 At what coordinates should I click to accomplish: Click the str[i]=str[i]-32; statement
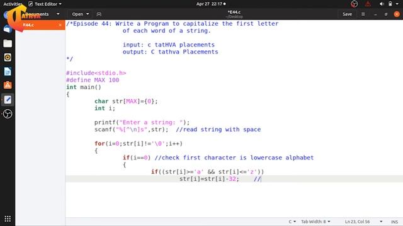click(209, 179)
